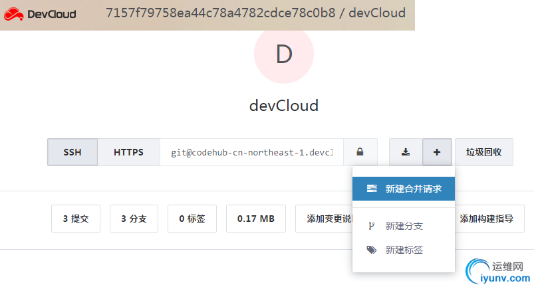
Task: Open the 3 提交 commits link
Action: 76,219
